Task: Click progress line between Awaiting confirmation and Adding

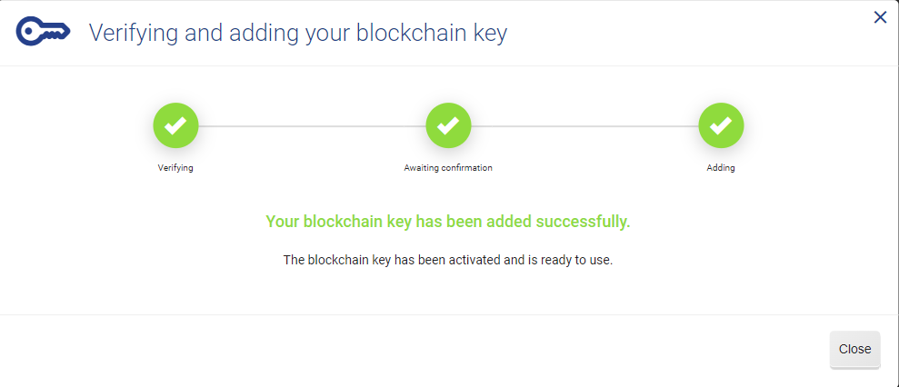Action: pos(584,125)
